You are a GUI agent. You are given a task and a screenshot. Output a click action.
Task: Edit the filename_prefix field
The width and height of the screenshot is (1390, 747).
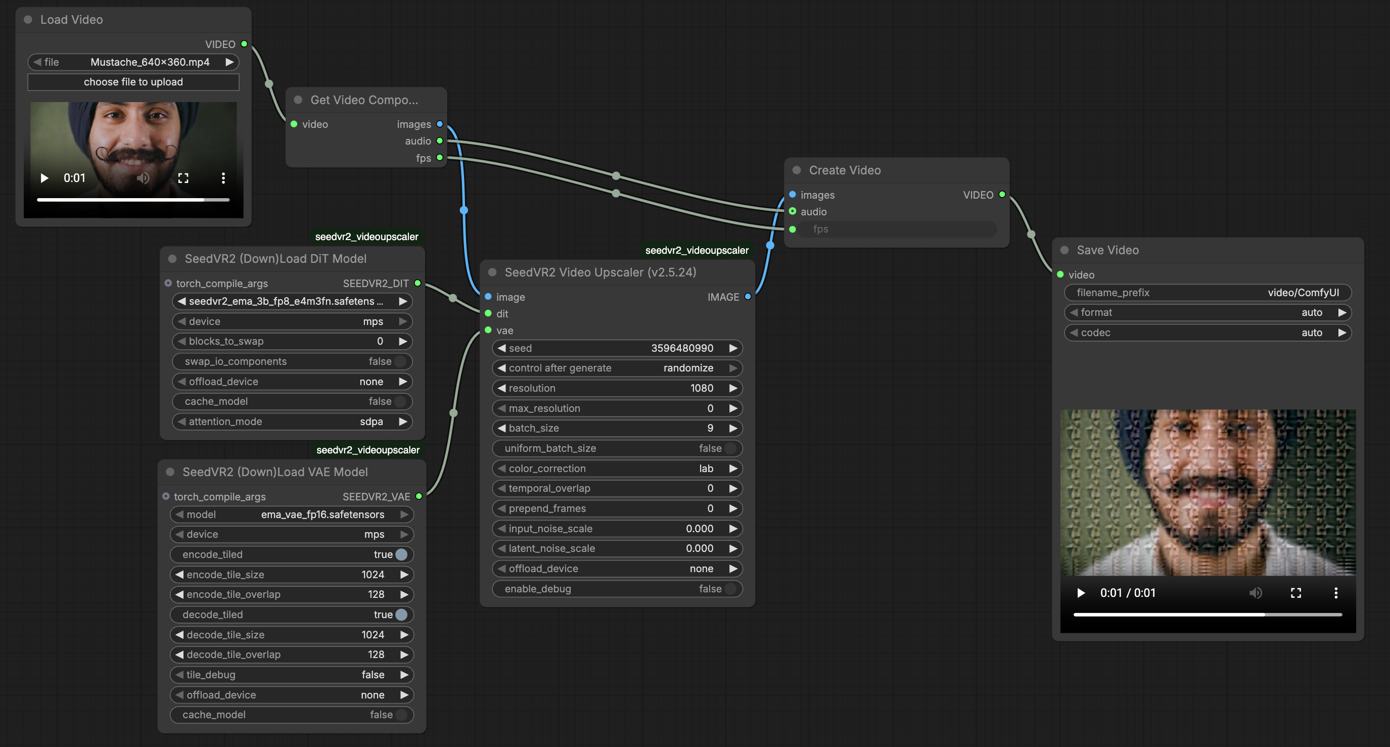pyautogui.click(x=1208, y=293)
